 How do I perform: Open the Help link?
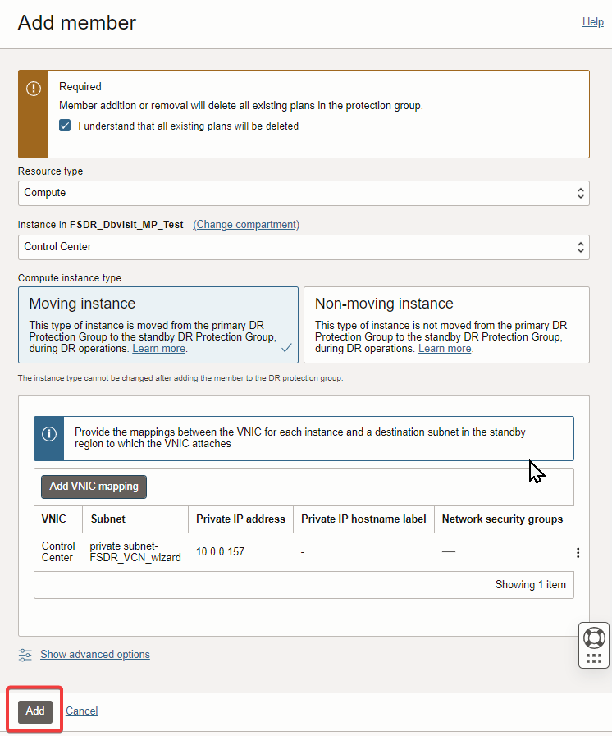coord(592,22)
